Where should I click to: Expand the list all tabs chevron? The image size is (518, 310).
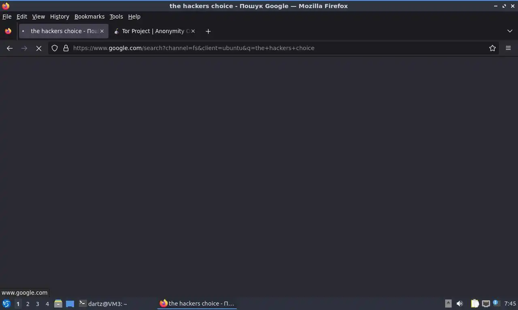click(510, 31)
